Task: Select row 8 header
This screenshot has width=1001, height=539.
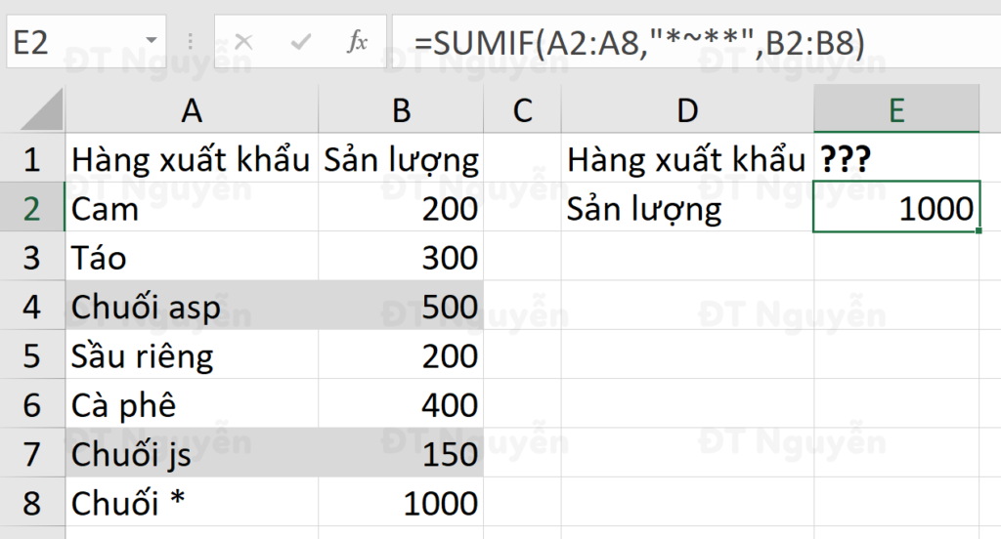Action: 32,503
